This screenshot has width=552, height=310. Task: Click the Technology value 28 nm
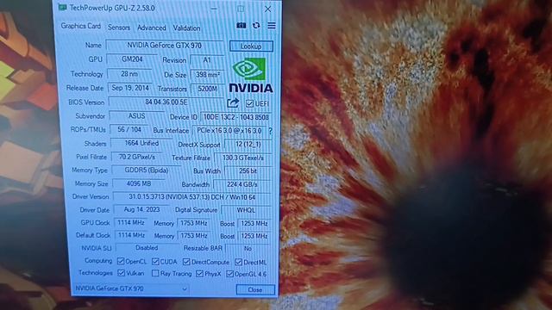pos(129,74)
